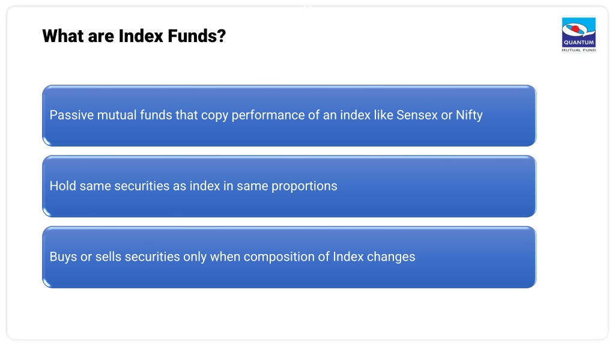Click the word "Funds?" in the heading

[x=196, y=36]
